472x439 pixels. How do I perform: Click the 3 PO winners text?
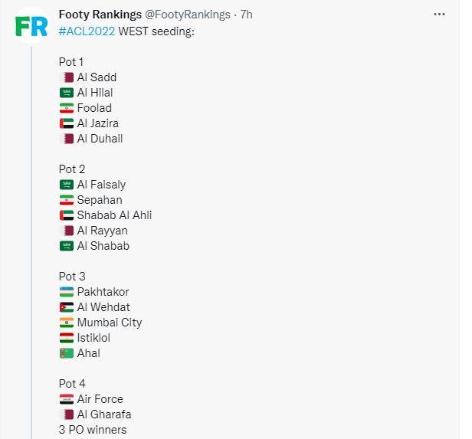click(x=93, y=430)
